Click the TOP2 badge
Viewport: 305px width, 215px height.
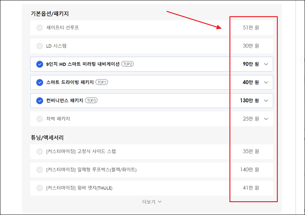128,64
